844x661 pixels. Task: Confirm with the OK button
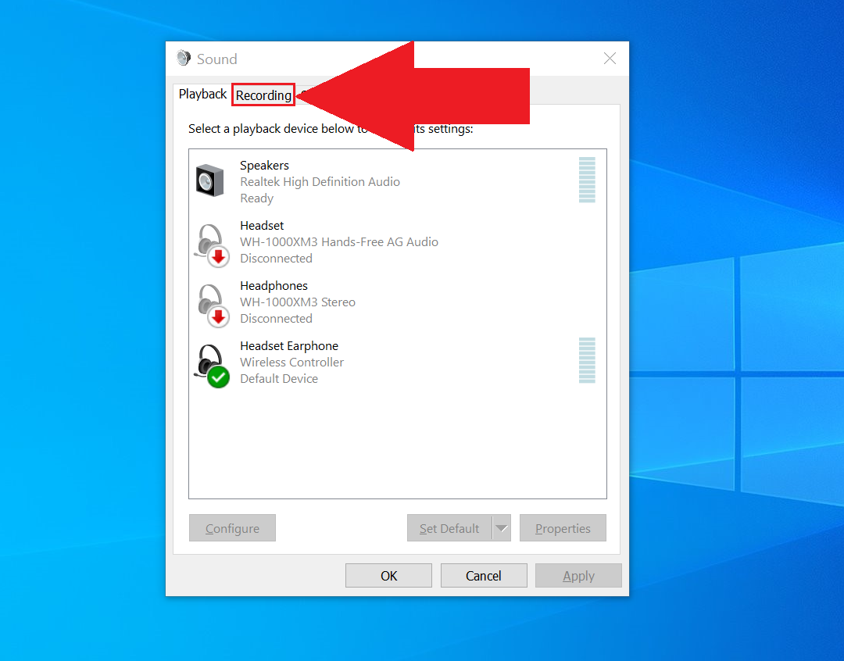[388, 576]
